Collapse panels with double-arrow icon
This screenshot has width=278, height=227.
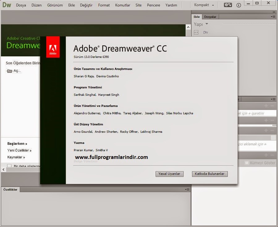click(x=274, y=12)
